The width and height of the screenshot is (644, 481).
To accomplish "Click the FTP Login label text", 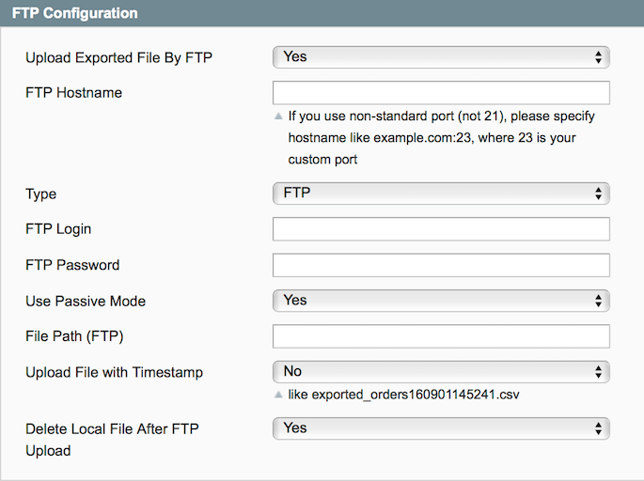I will click(x=58, y=229).
